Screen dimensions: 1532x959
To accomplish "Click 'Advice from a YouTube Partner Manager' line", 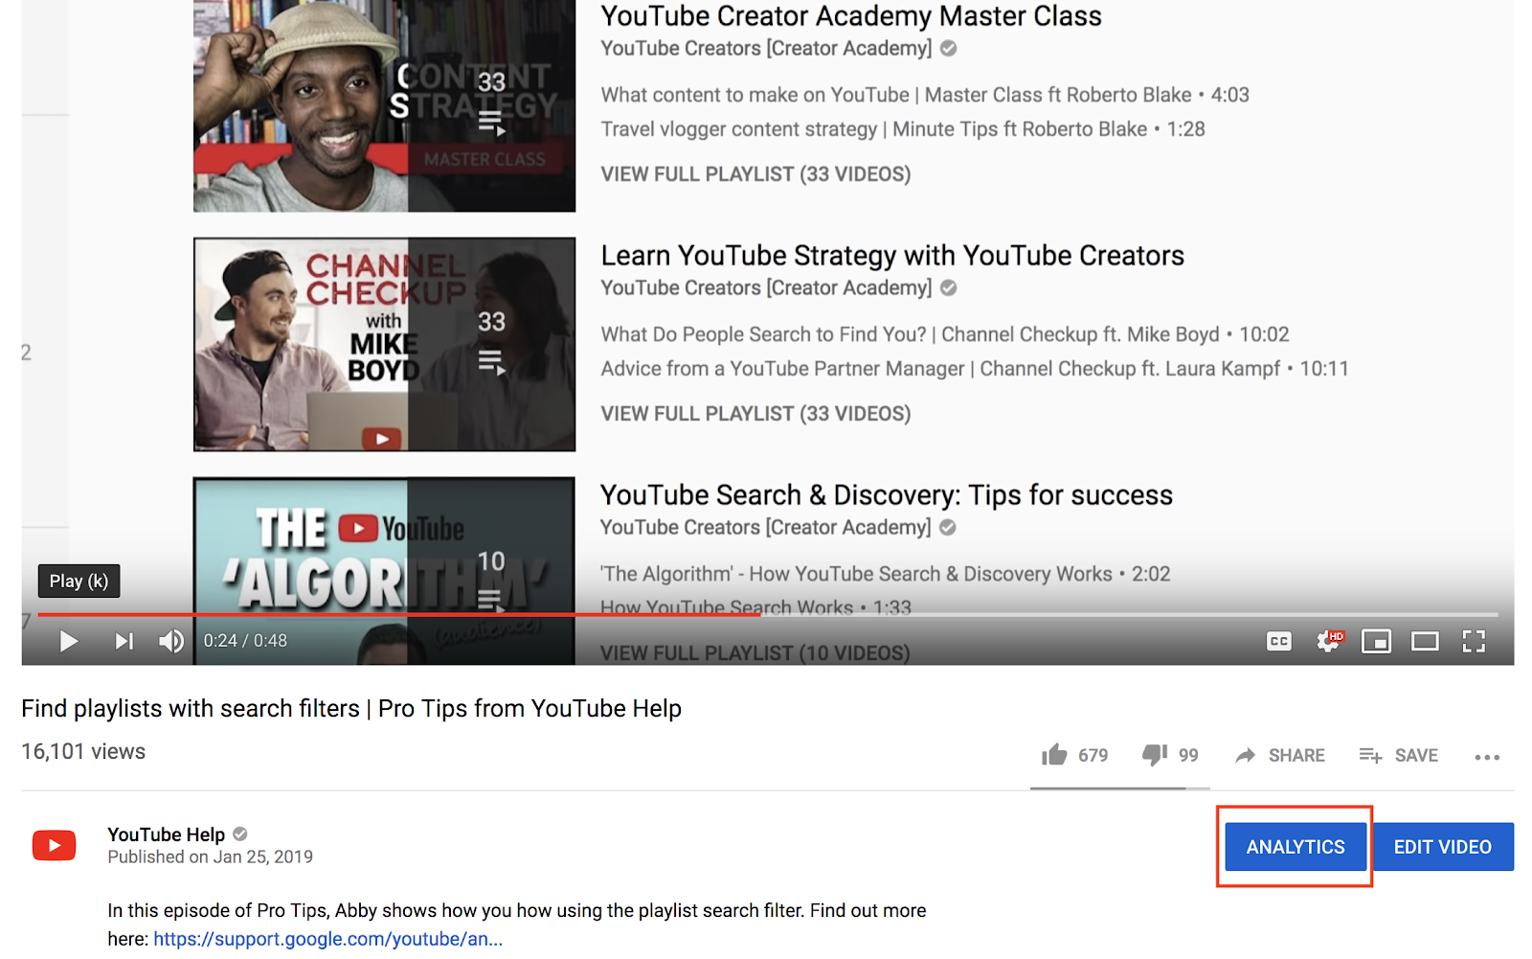I will 975,369.
